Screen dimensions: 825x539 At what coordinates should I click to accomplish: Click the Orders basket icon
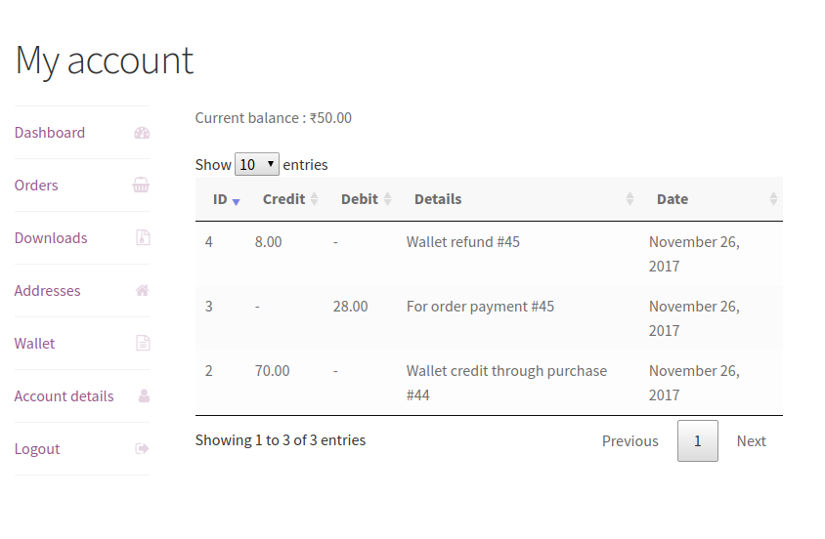click(142, 186)
